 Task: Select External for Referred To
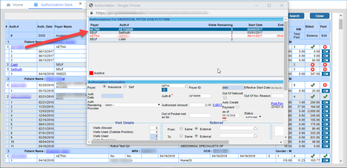(196, 136)
